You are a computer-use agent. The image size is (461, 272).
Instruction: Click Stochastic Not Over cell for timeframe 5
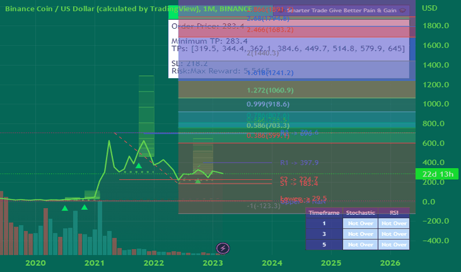point(361,245)
